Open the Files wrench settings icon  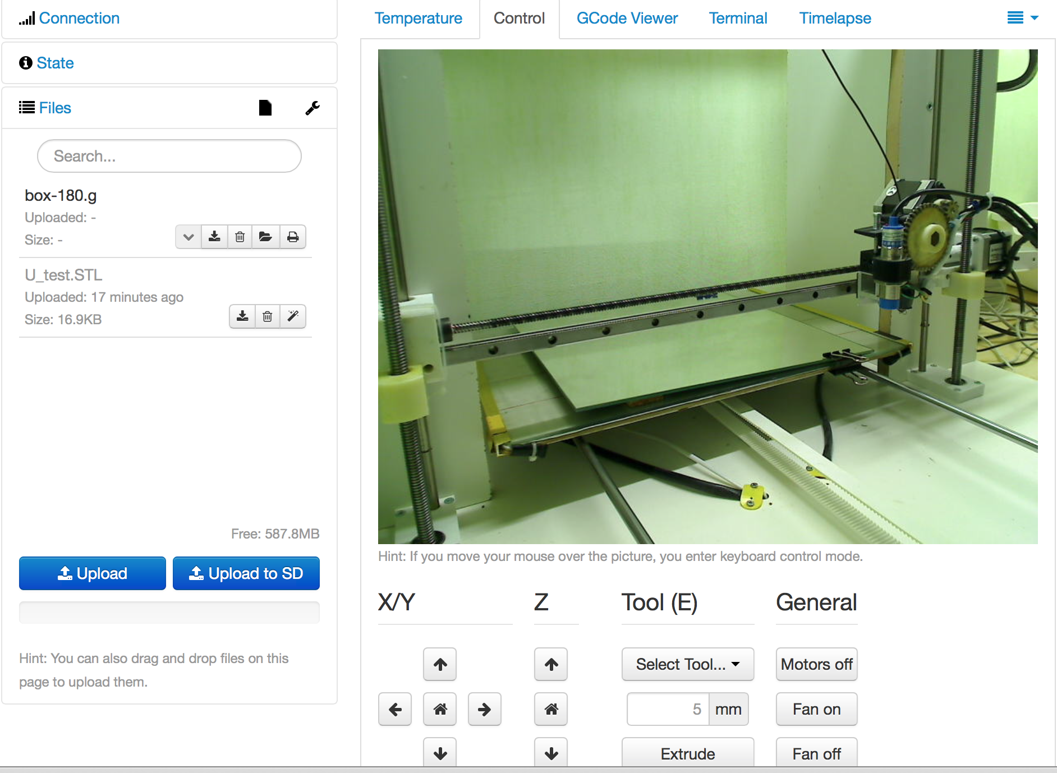coord(312,108)
